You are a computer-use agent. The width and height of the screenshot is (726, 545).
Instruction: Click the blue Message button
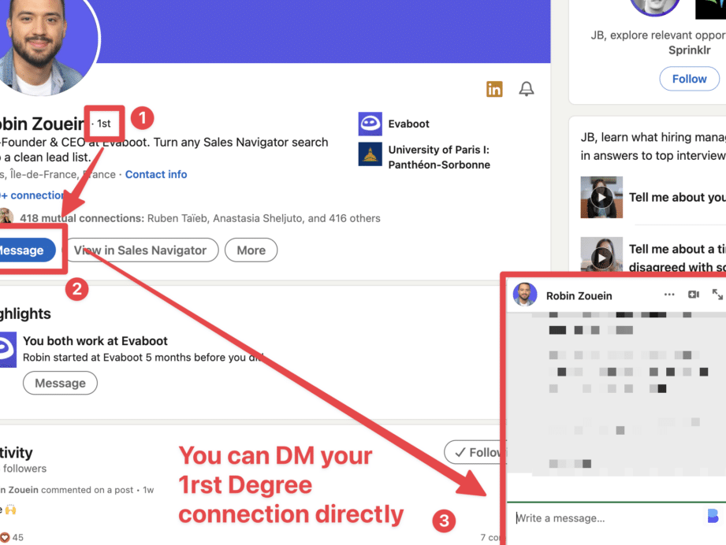pos(27,250)
